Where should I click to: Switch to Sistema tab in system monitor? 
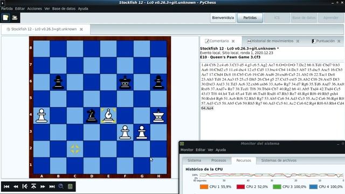pyautogui.click(x=194, y=161)
